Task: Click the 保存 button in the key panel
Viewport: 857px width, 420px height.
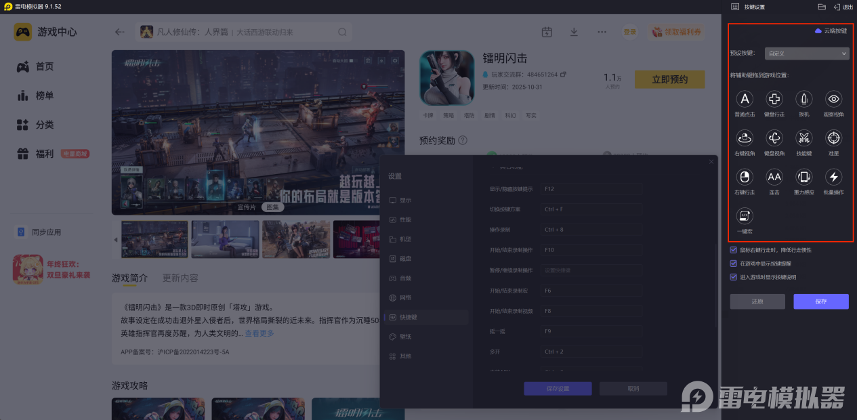Action: tap(821, 301)
